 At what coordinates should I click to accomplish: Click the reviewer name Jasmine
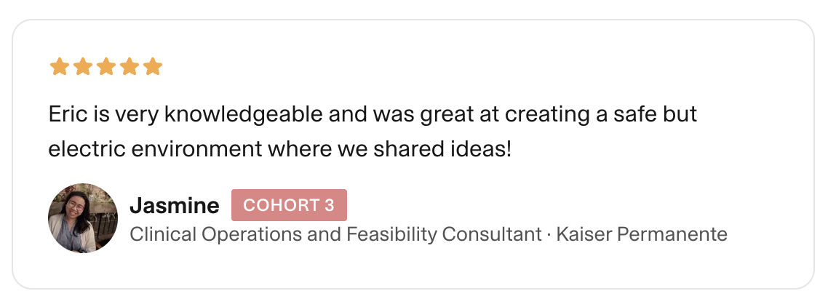174,206
